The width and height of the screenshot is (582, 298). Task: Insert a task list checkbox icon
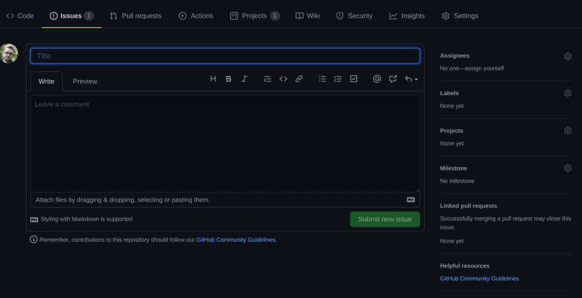pos(354,79)
